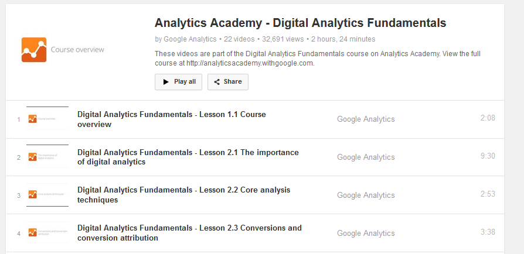Play Lesson 2.3 Conversions and conversion attribution
The height and width of the screenshot is (254, 524).
189,233
